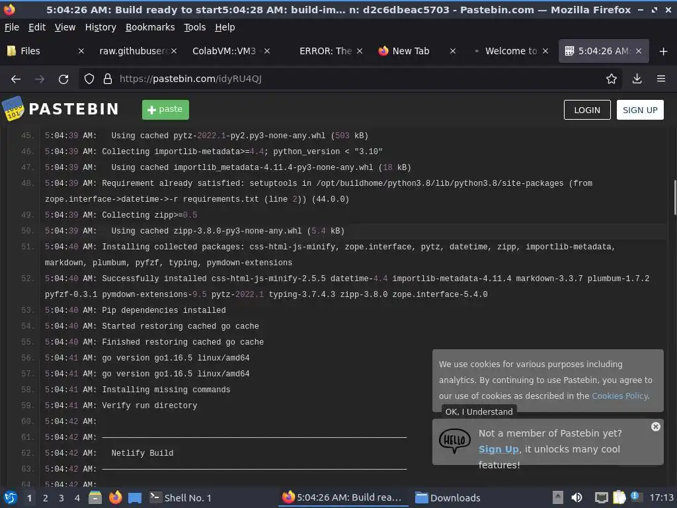The image size is (677, 508).
Task: Launch file manager from the taskbar
Action: point(95,497)
